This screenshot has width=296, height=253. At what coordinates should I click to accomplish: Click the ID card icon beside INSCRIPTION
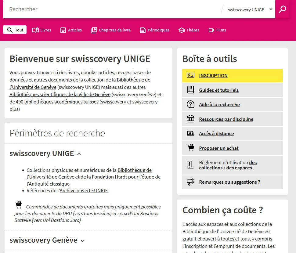pyautogui.click(x=190, y=75)
